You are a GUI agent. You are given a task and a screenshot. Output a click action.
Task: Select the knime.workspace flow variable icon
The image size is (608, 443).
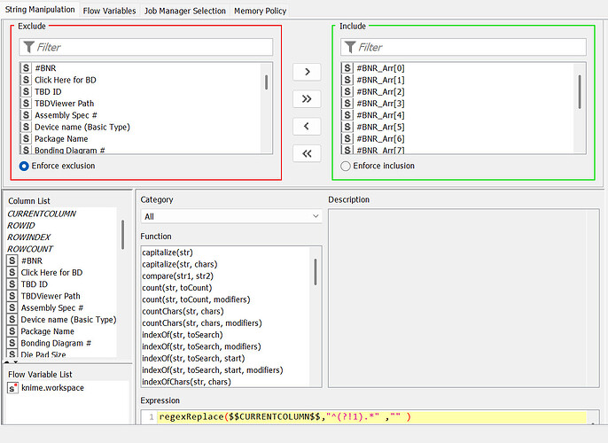coord(12,388)
